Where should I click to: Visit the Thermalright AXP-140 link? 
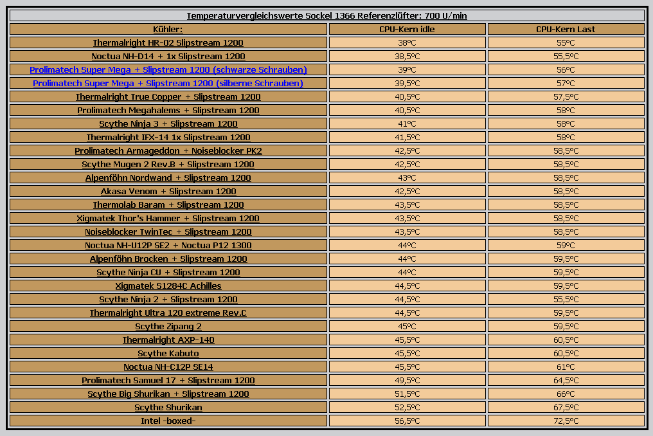[x=168, y=340]
